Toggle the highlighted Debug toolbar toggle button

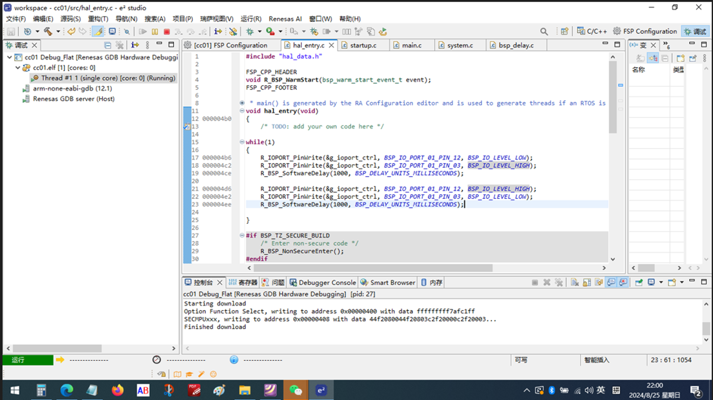(98, 32)
